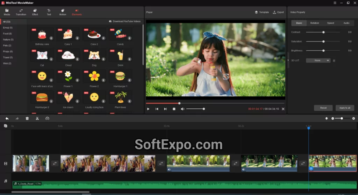Switch to the Basic property tab
This screenshot has height=195, width=358.
(x=299, y=23)
